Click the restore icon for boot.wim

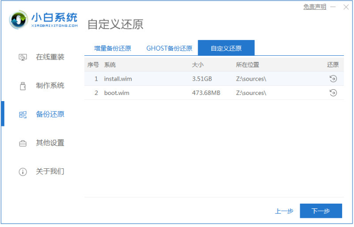click(333, 93)
